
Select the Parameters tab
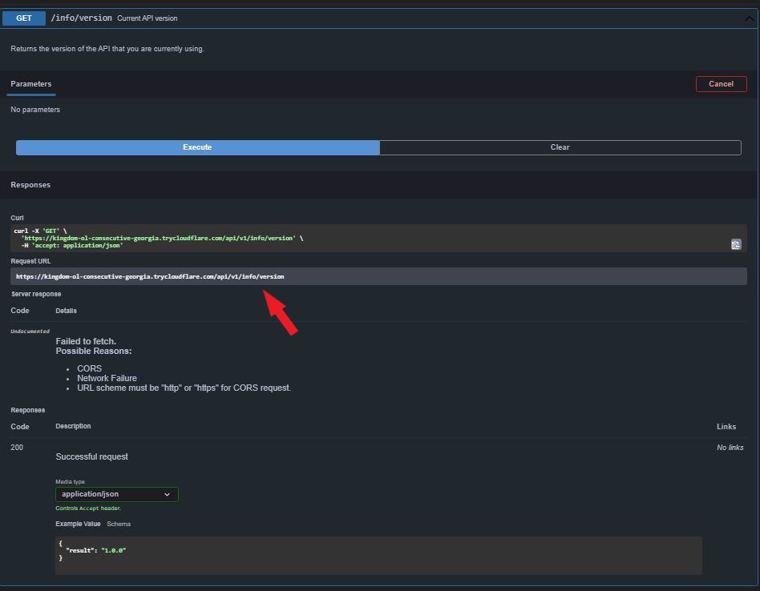31,84
